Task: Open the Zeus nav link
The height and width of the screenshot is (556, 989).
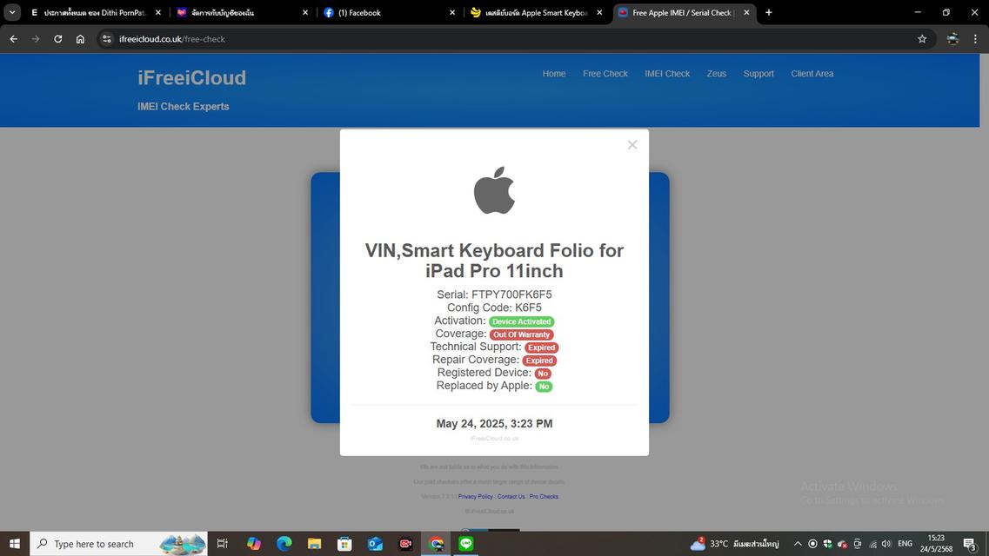Action: 716,74
